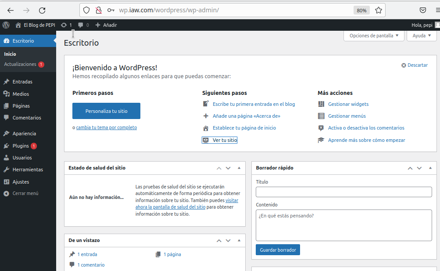The width and height of the screenshot is (440, 271).
Task: Collapse the Estado de salud del sitio panel
Action: pos(239,168)
